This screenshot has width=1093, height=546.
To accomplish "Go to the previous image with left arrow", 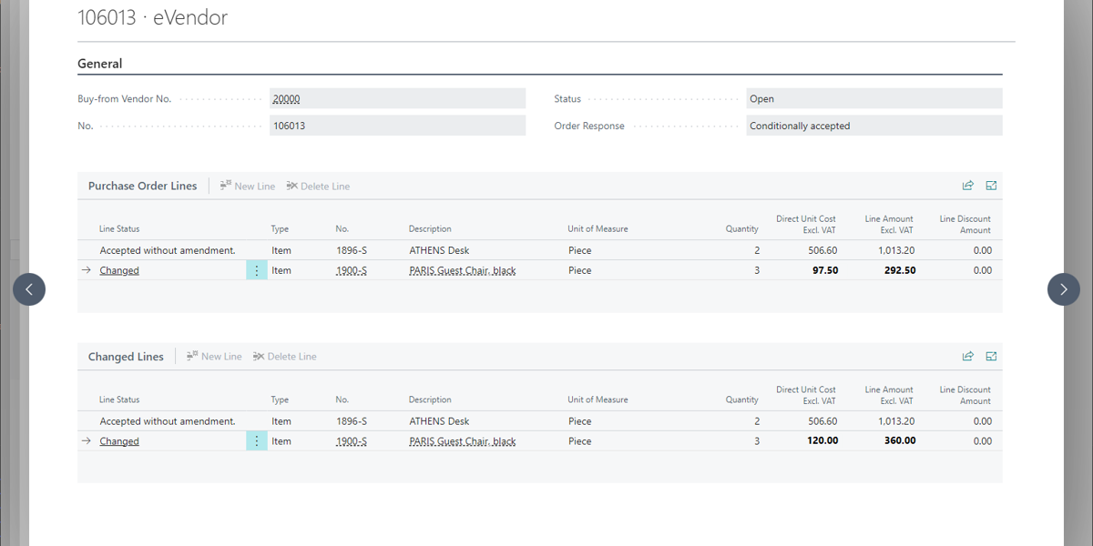I will [x=29, y=289].
